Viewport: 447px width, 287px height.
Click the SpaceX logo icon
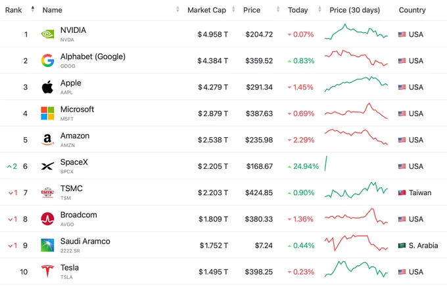[47, 166]
